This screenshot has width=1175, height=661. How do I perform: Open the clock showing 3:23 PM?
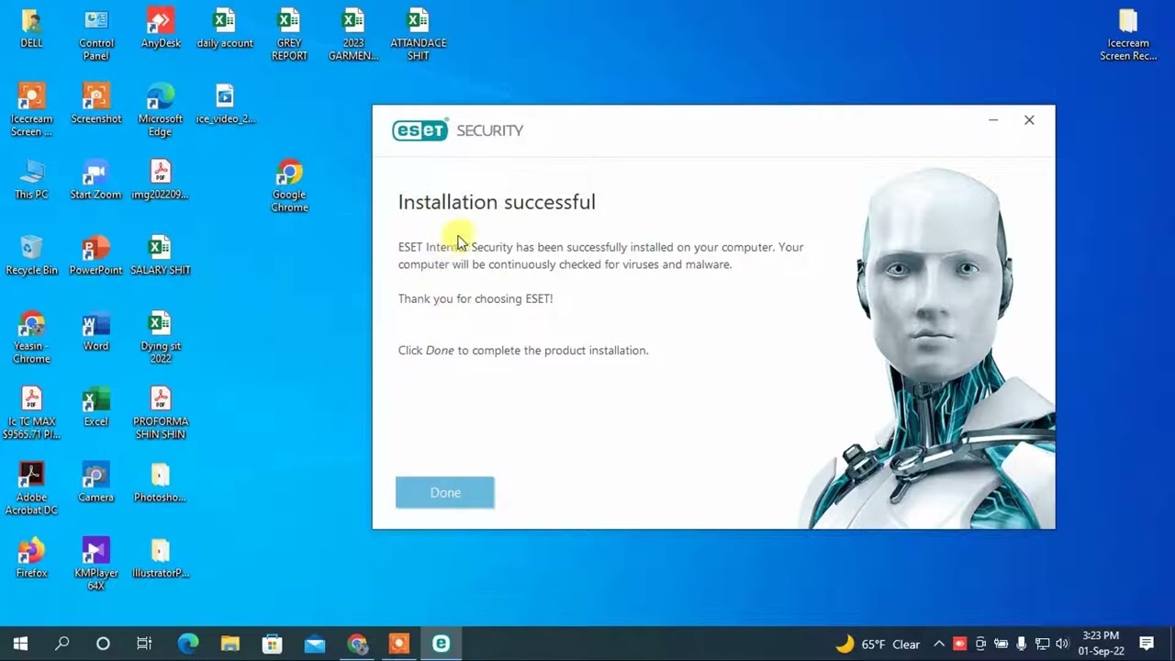click(1101, 643)
